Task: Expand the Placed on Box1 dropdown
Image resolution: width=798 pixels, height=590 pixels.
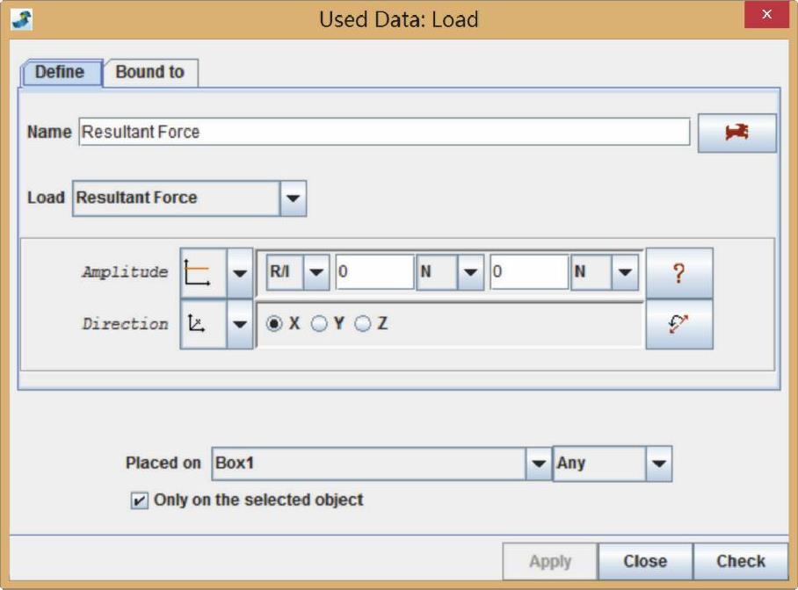Action: tap(538, 464)
